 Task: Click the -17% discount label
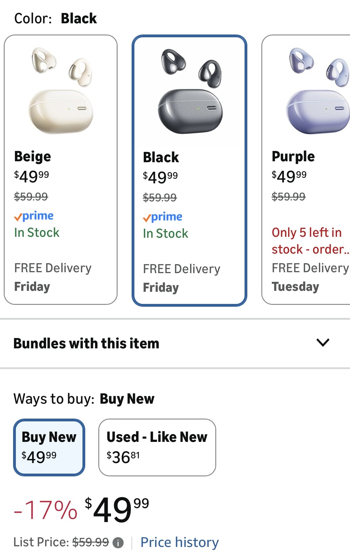click(x=46, y=510)
